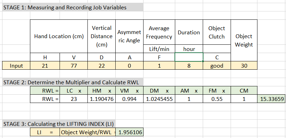Select the STAGE 1 heading cell
286x138 pixels.
pyautogui.click(x=72, y=7)
